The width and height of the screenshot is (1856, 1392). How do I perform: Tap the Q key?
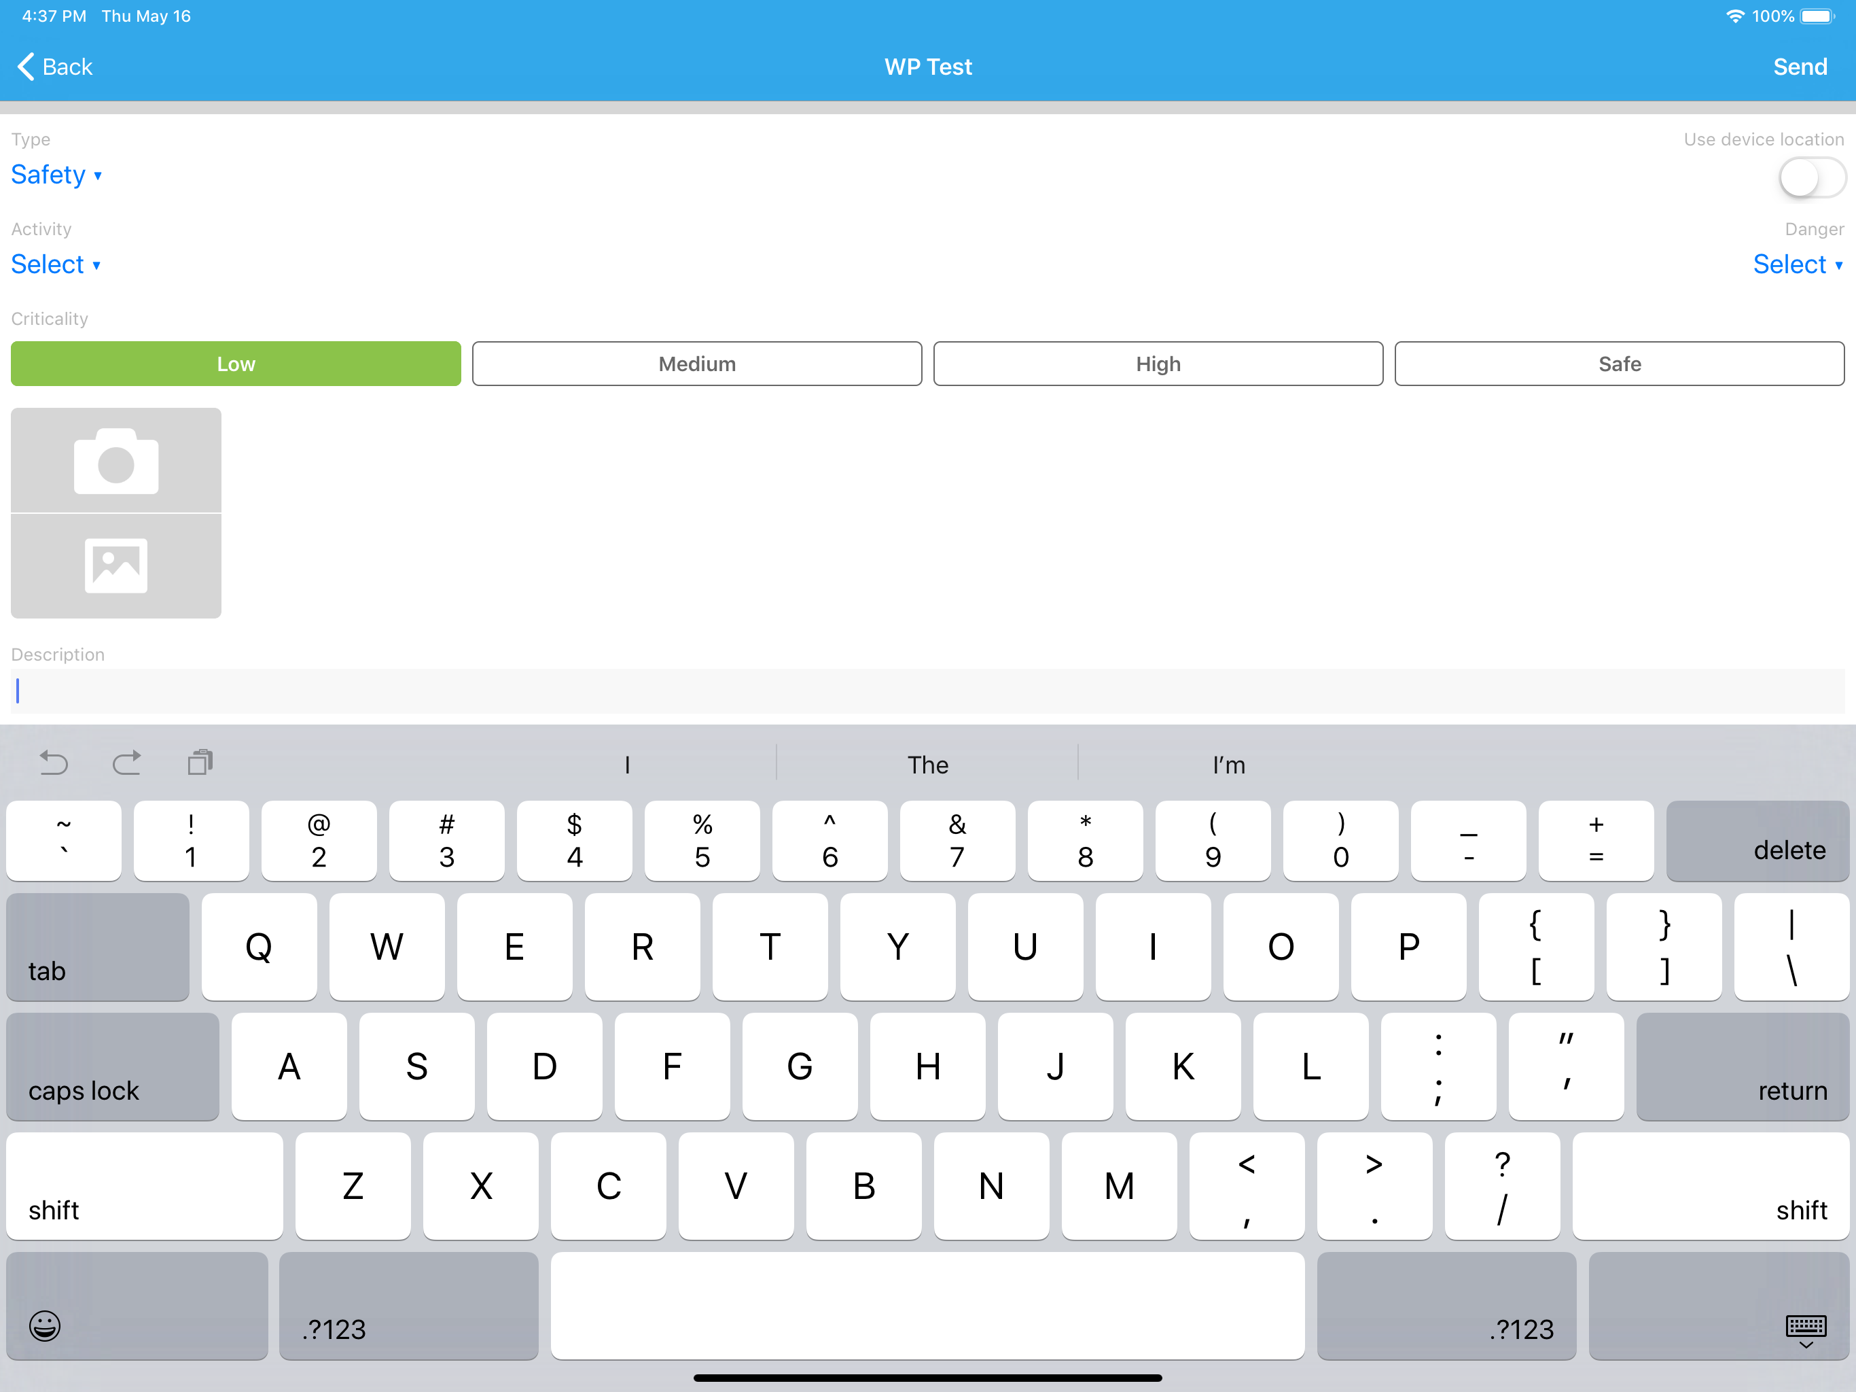[260, 947]
